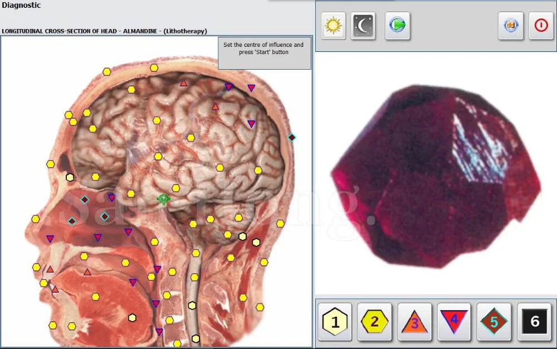The width and height of the screenshot is (557, 349).
Task: Click pale hexagon marker on the tongue
Action: point(132,318)
